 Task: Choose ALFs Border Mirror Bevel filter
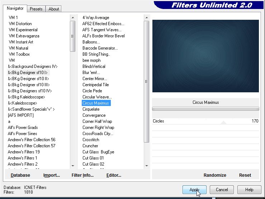point(104,36)
